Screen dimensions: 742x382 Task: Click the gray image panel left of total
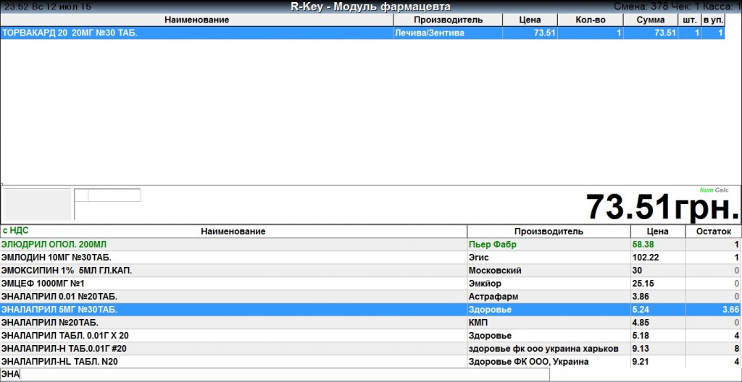pos(38,204)
